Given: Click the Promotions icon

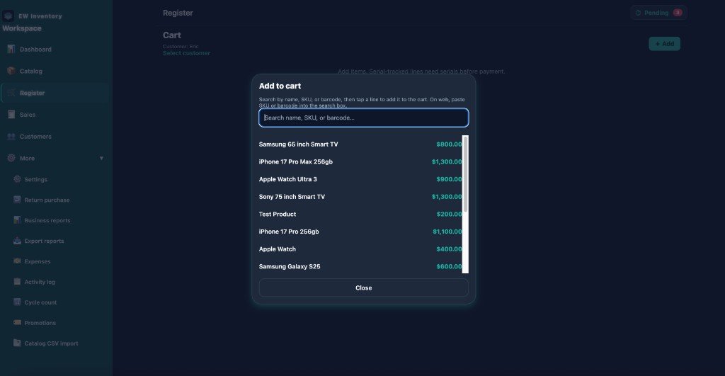Looking at the screenshot, I should pyautogui.click(x=17, y=322).
